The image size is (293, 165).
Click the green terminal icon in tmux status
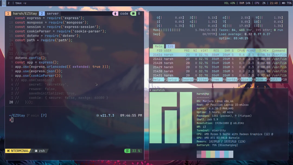pyautogui.click(x=133, y=14)
